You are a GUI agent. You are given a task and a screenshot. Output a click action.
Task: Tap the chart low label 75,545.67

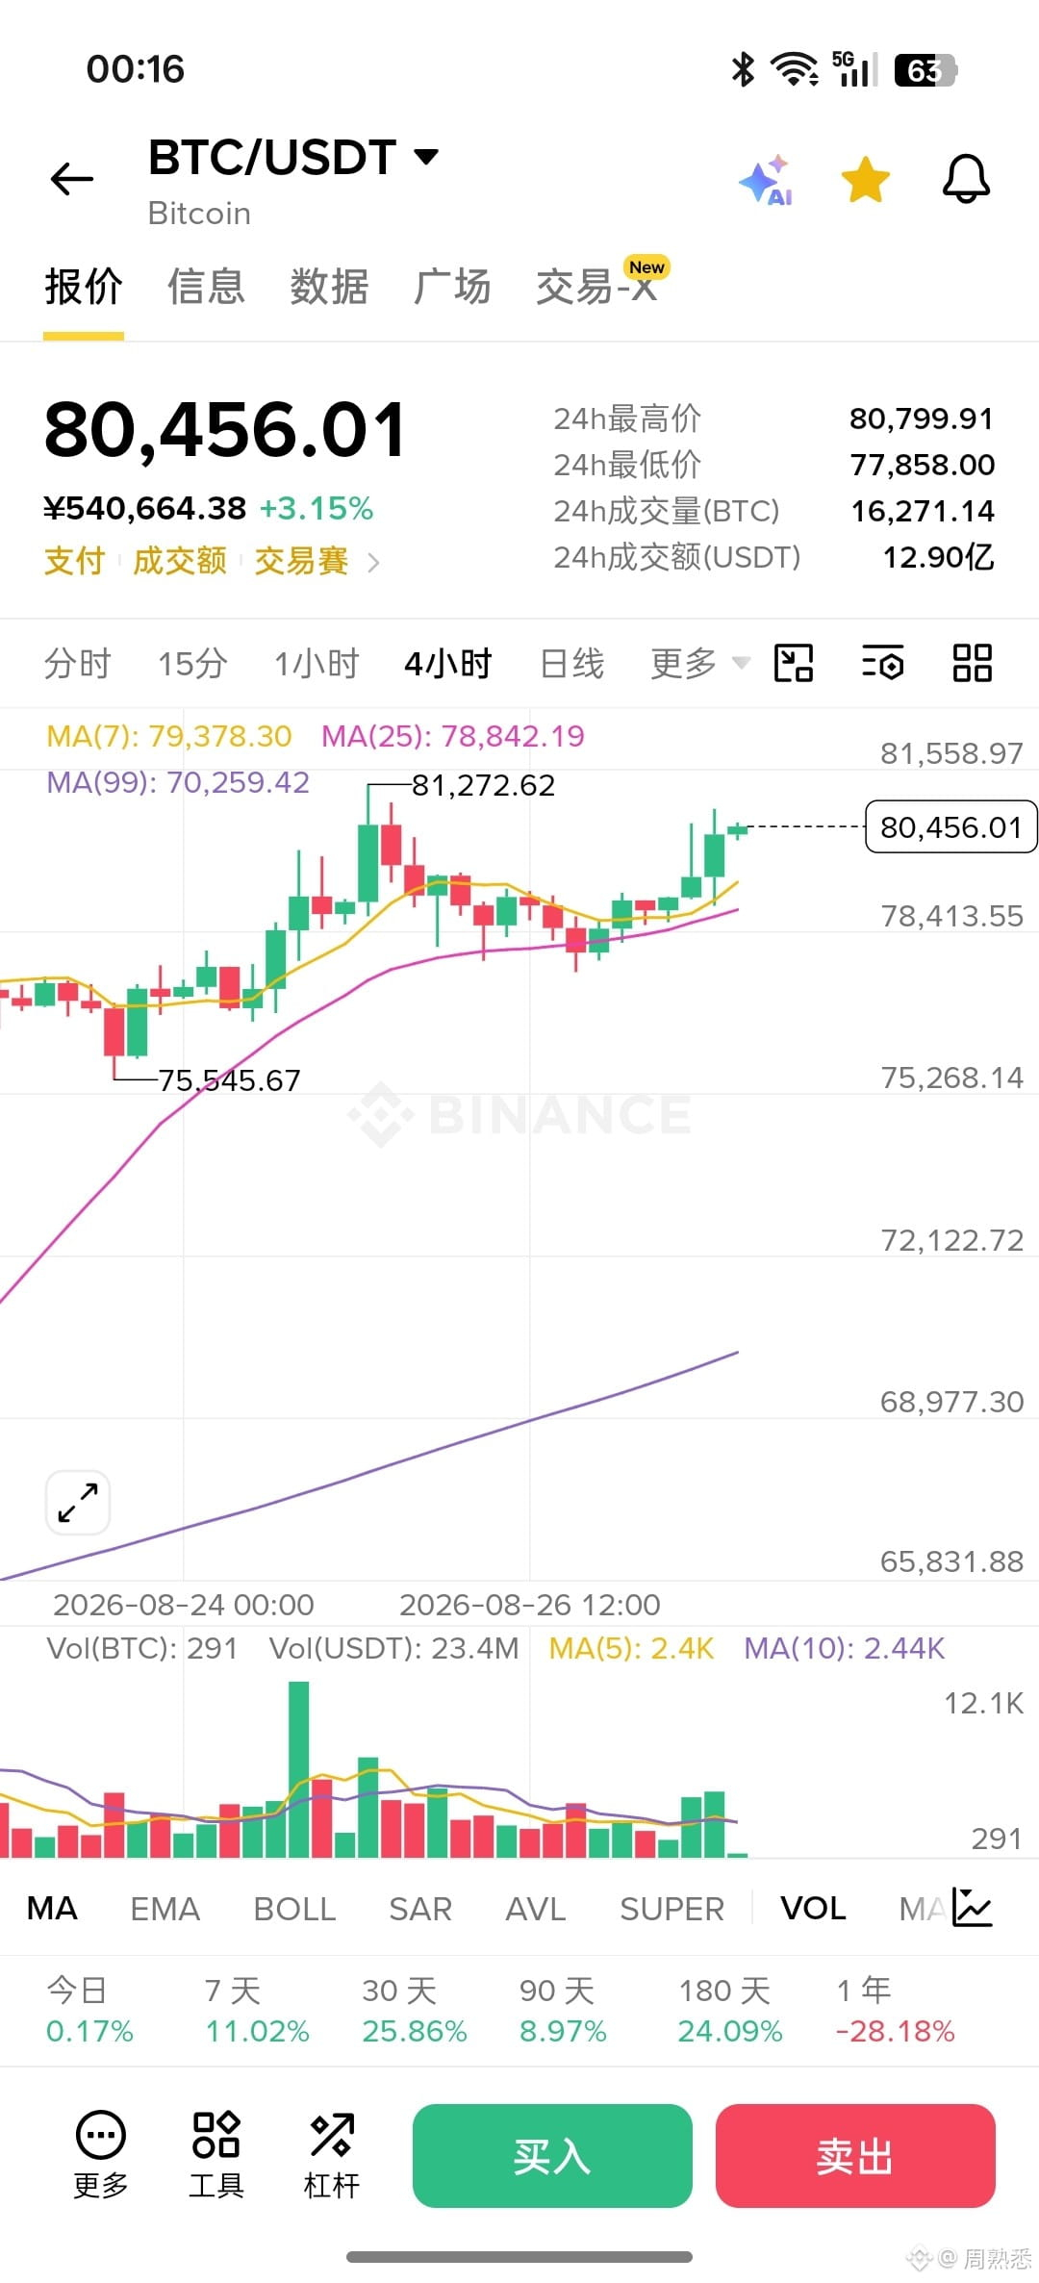(230, 1080)
